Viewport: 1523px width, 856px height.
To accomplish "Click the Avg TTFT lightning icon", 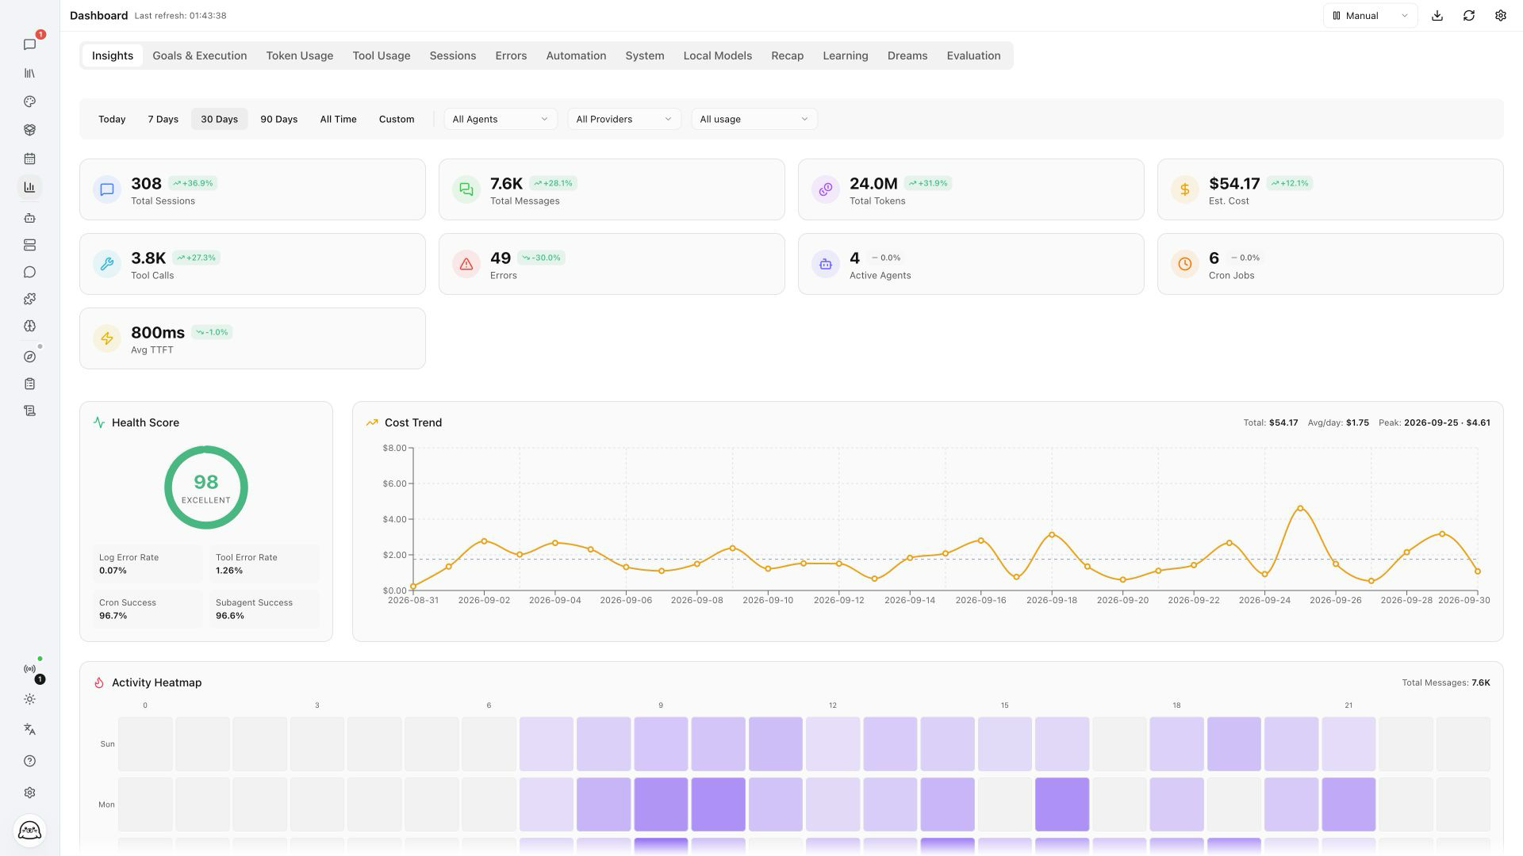I will coord(107,338).
